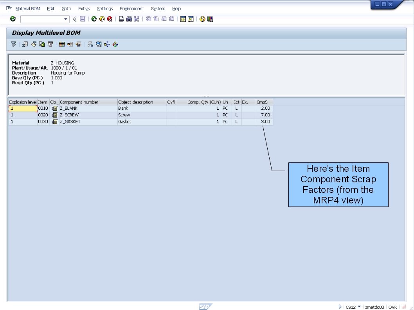The image size is (414, 310).
Task: Click the Back navigation arrow icon
Action: tap(74, 18)
